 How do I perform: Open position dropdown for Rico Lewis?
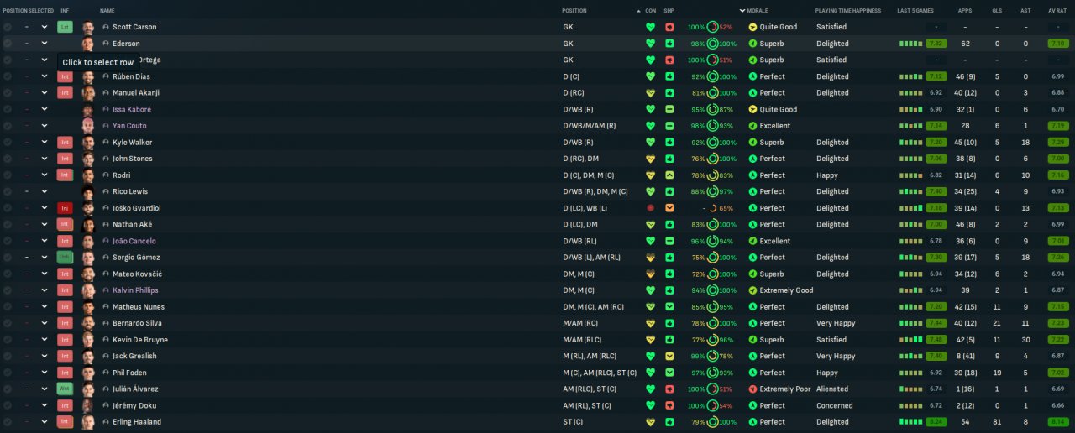point(45,192)
